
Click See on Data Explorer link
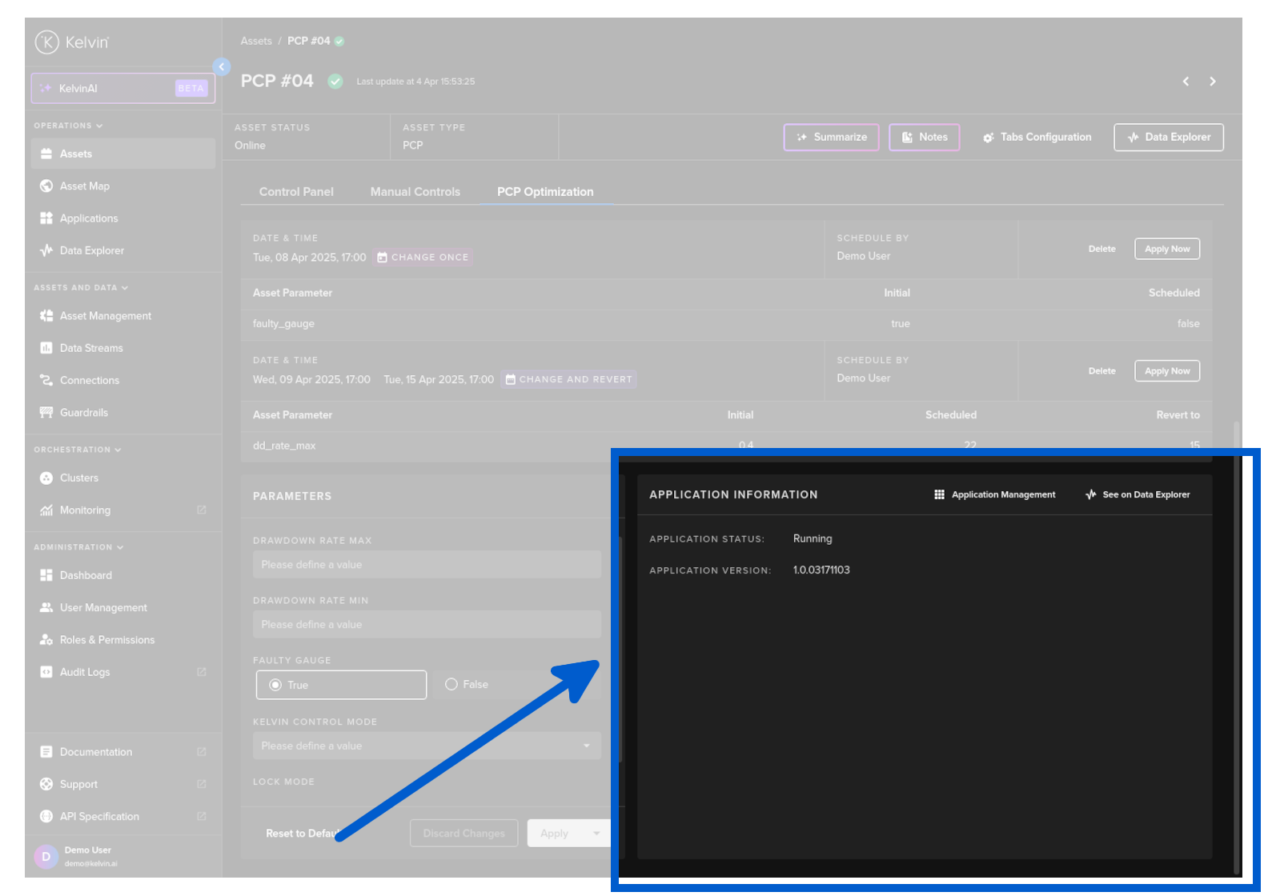1138,495
